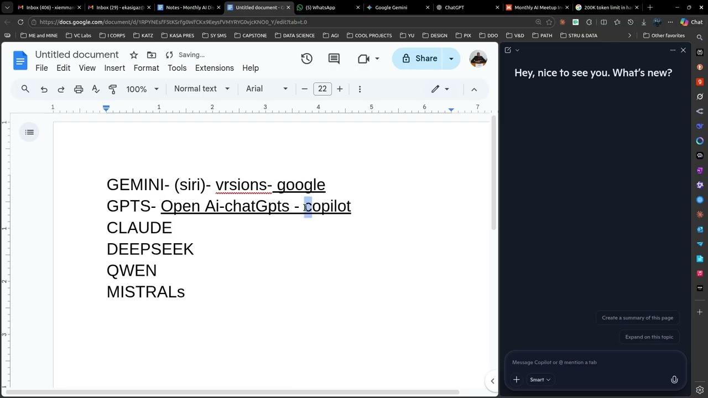708x398 pixels.
Task: Show more favorites bar folders
Action: [629, 35]
